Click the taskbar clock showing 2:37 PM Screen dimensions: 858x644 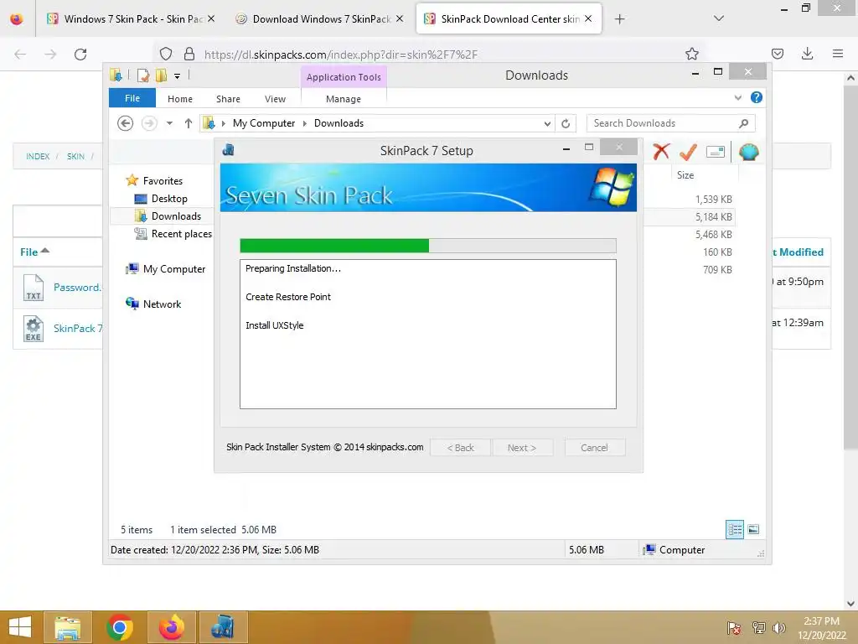tap(821, 627)
